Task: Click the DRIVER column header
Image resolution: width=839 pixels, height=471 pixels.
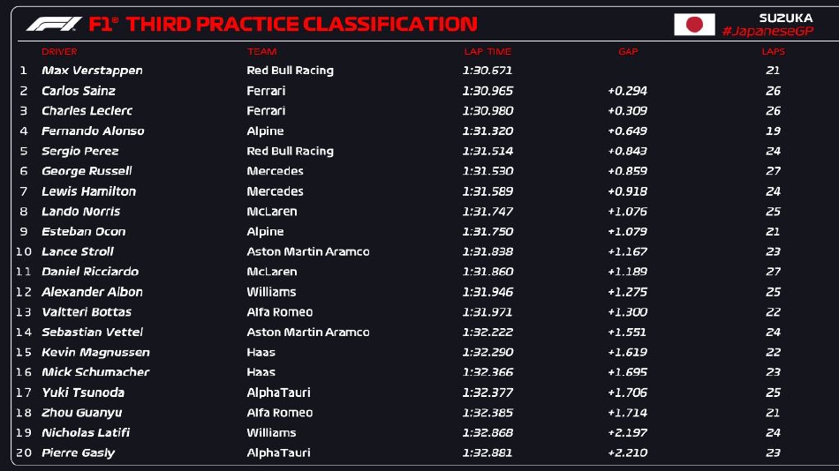Action: [x=59, y=52]
